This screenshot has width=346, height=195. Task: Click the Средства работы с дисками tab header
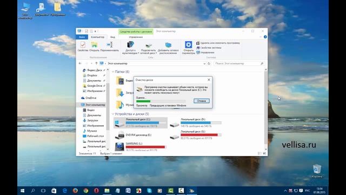pyautogui.click(x=136, y=31)
